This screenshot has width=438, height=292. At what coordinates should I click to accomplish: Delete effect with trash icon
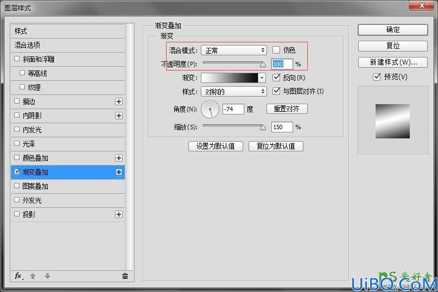[125, 276]
